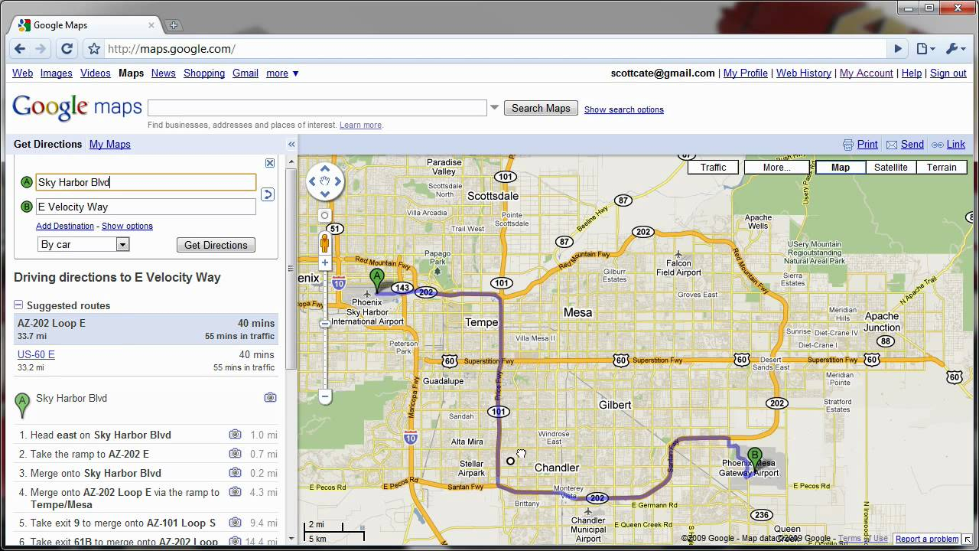Open camera icon for step 5 exit 9
This screenshot has height=551, width=979.
235,523
